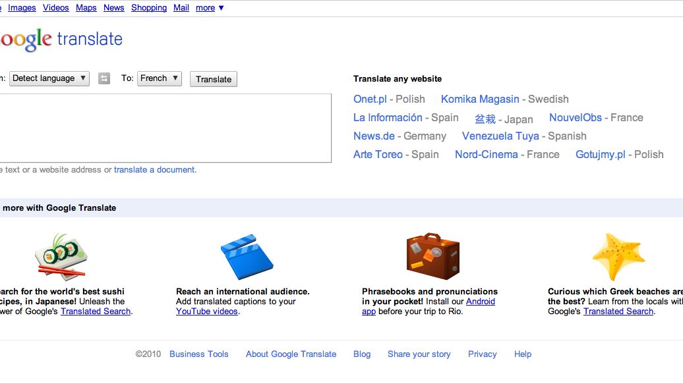Open the Detect language dropdown
Image resolution: width=683 pixels, height=384 pixels.
(49, 78)
